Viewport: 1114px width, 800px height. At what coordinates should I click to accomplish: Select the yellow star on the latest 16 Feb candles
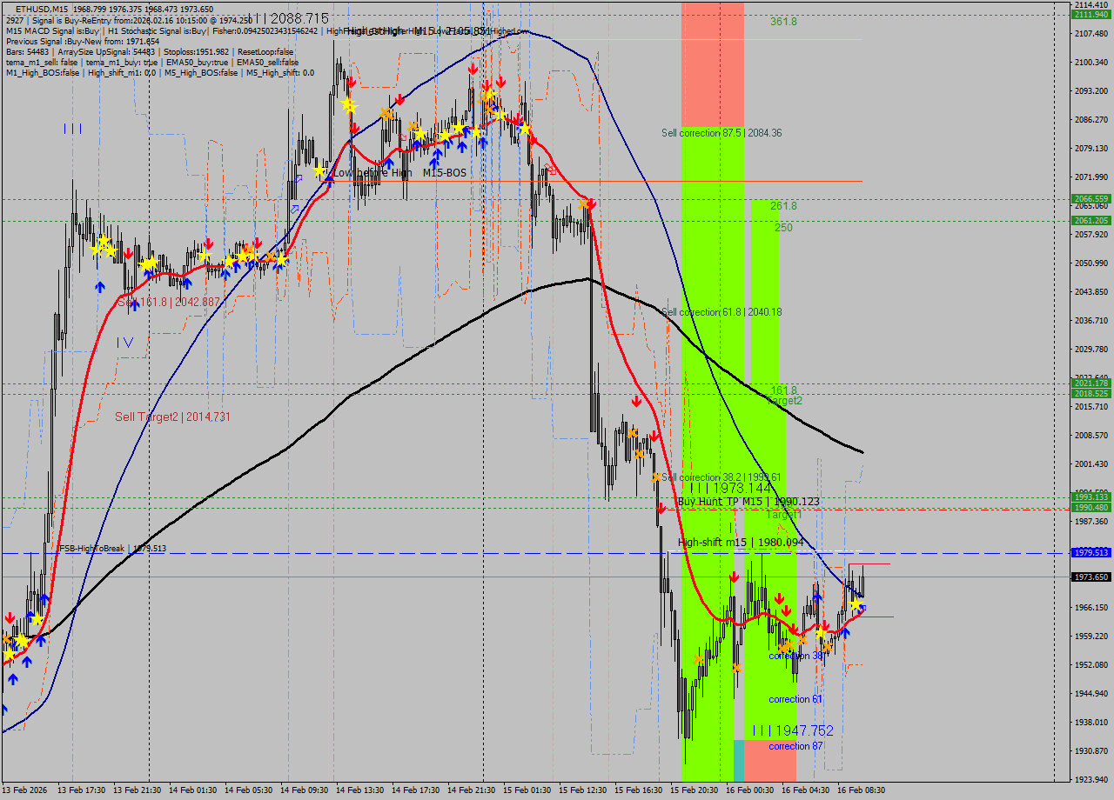coord(854,605)
